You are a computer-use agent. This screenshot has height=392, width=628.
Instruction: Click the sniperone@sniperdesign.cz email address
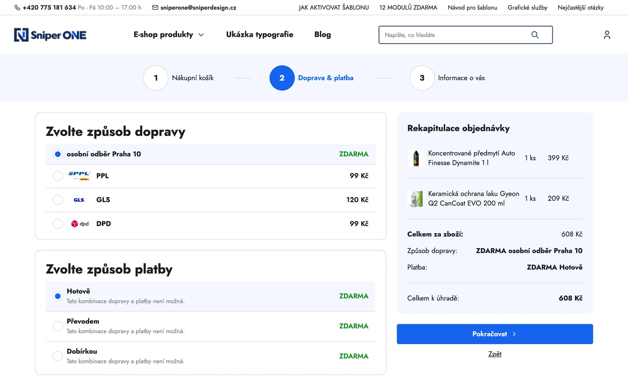pos(198,7)
